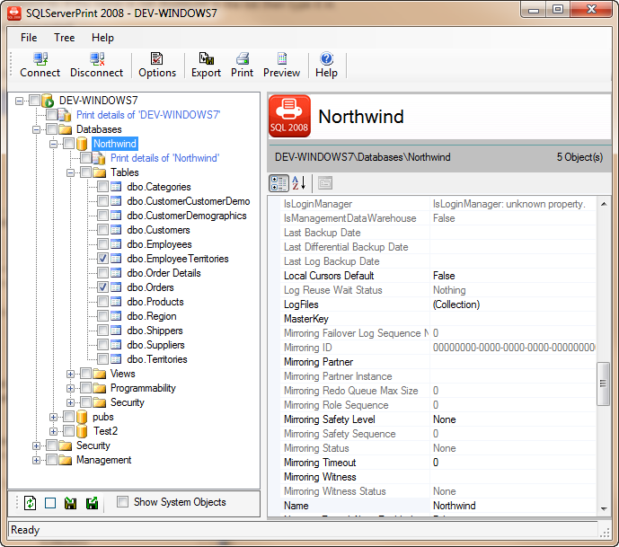Expand the Programmability node

pos(71,388)
